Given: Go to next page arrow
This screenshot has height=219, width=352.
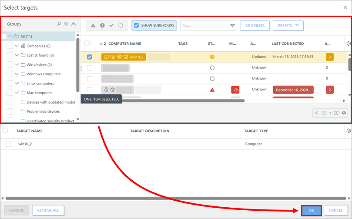Looking at the screenshot, I should [x=336, y=113].
